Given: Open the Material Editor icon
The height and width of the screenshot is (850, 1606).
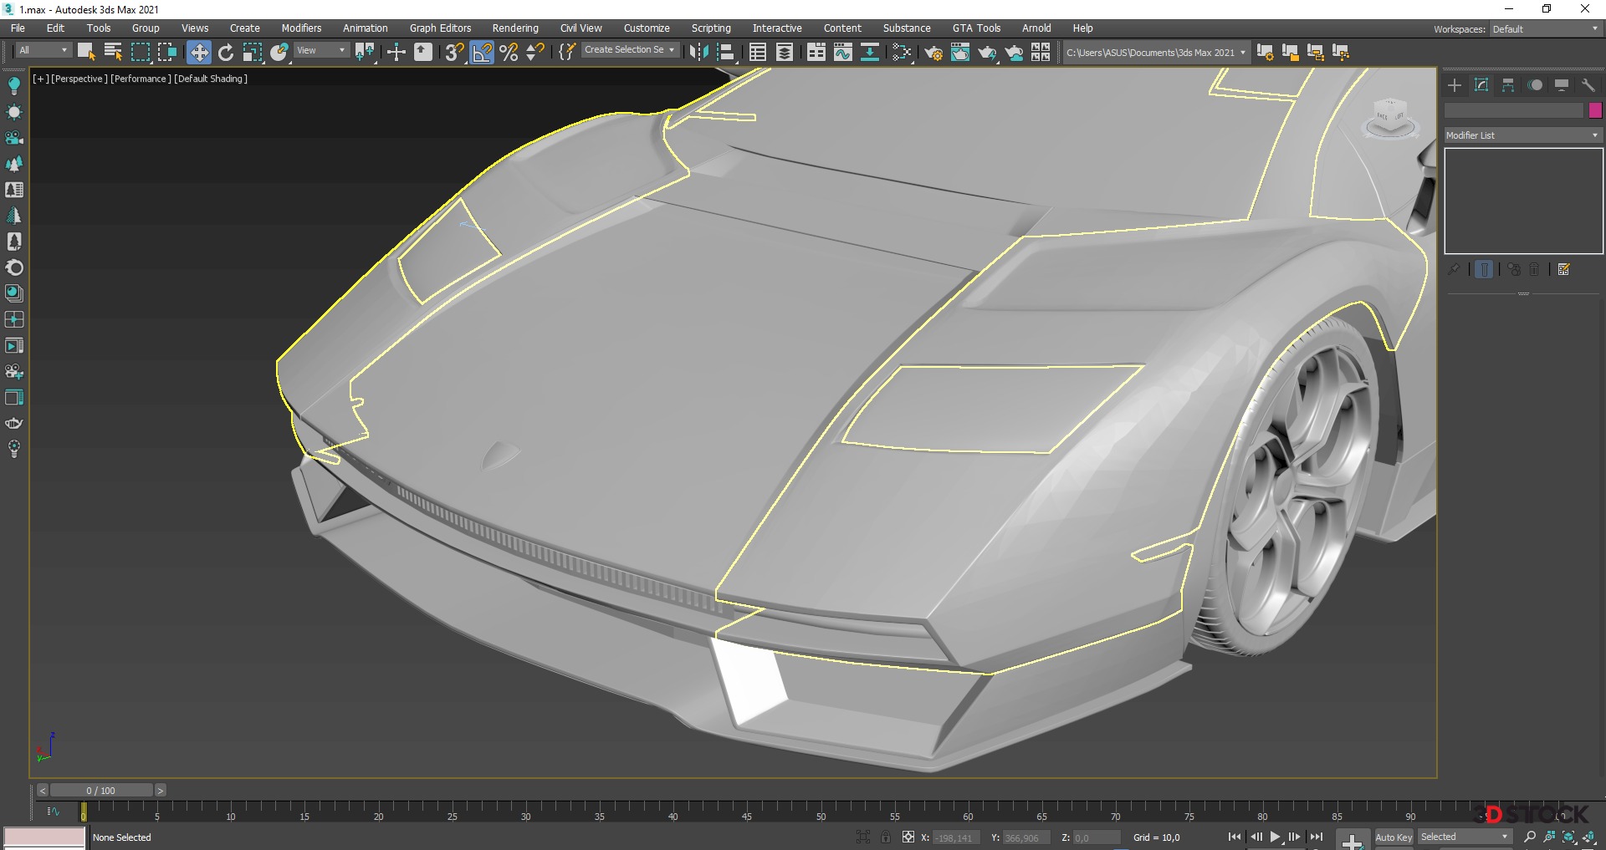Looking at the screenshot, I should point(902,53).
